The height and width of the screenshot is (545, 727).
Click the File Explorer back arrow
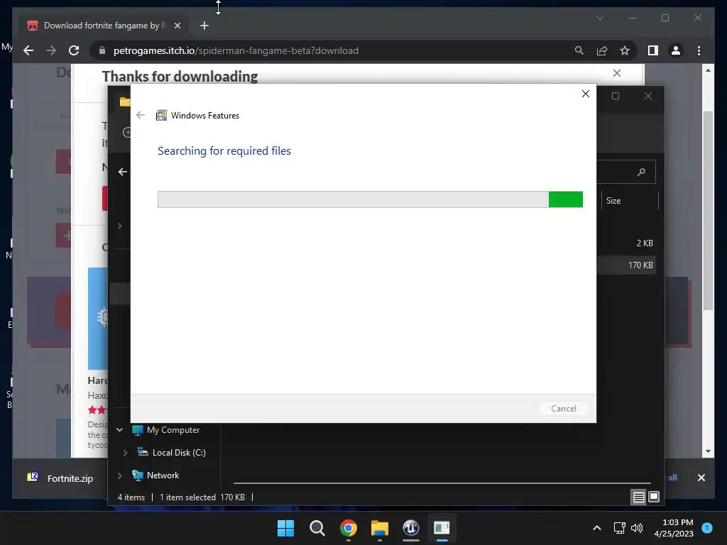tap(122, 172)
